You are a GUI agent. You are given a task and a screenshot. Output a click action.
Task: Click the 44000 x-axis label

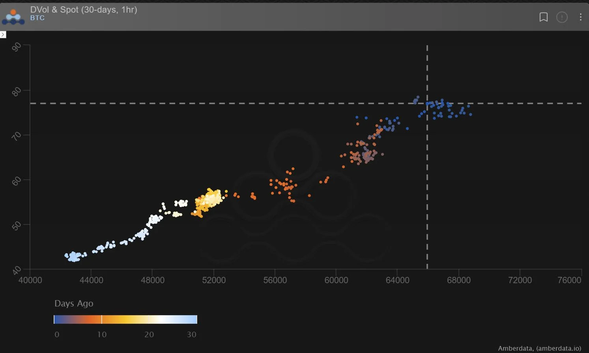[91, 280]
